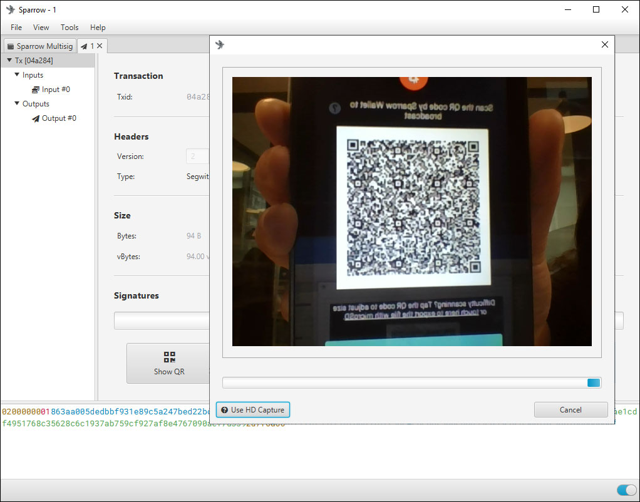Collapse the Outputs tree branch
Viewport: 640px width, 502px height.
click(x=17, y=104)
